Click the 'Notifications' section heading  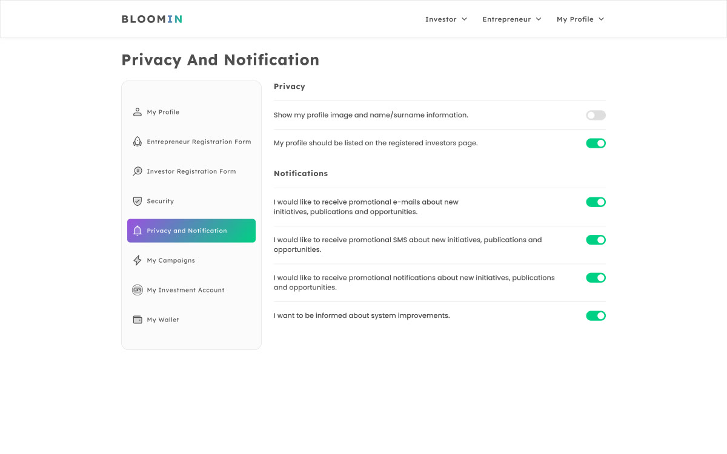[300, 173]
